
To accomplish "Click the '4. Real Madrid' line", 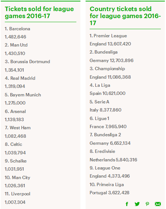I will (20, 78).
